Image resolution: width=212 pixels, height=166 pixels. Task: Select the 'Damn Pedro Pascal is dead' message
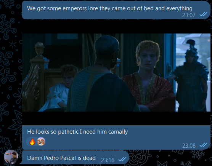(61, 158)
